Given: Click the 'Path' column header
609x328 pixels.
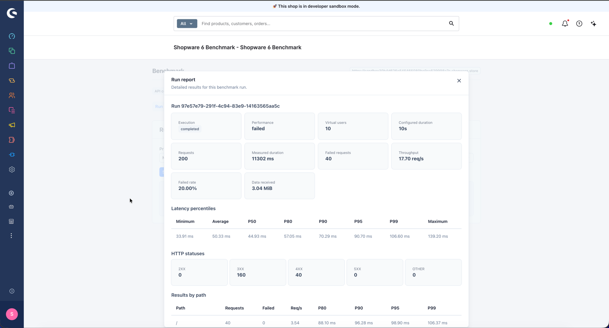Looking at the screenshot, I should (x=181, y=308).
